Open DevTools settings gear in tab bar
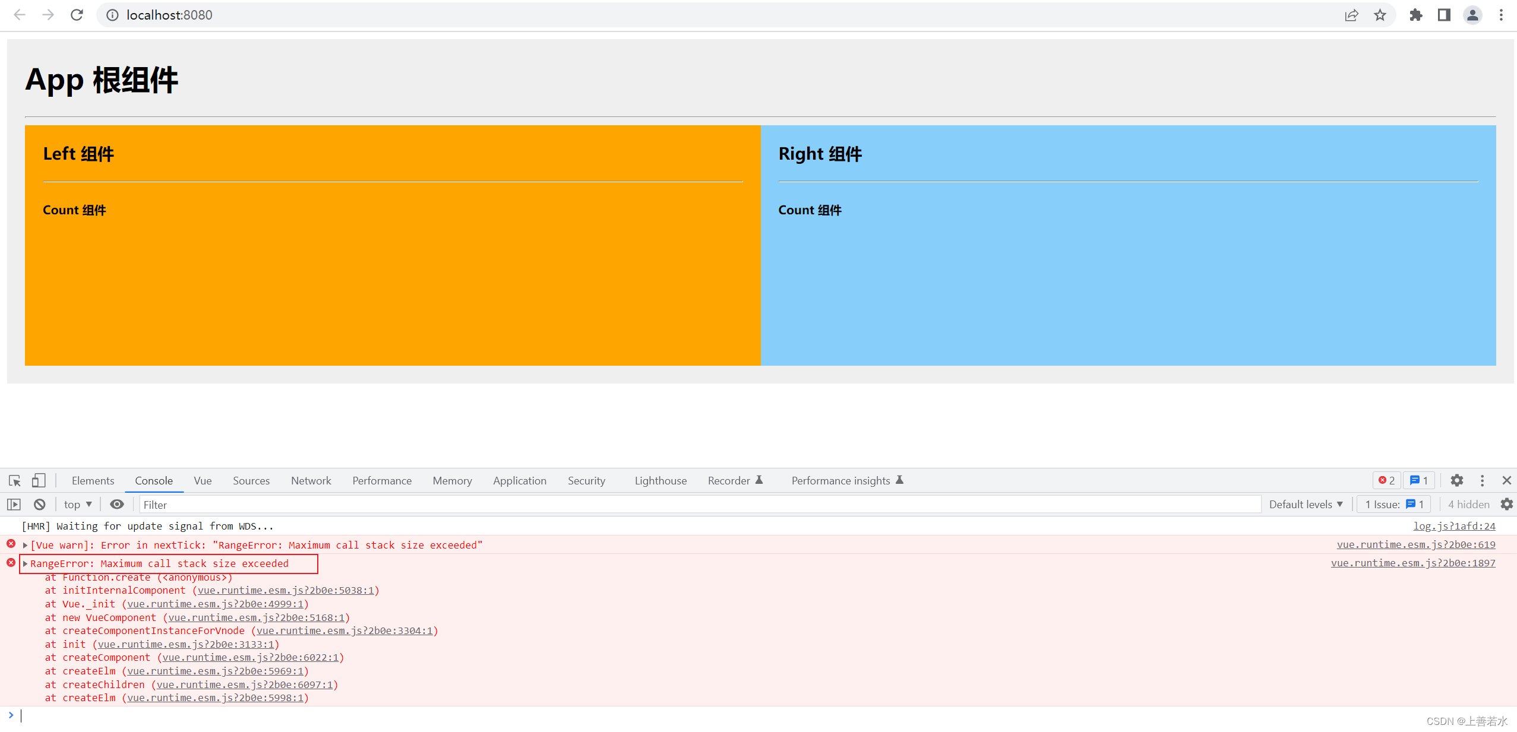Image resolution: width=1517 pixels, height=732 pixels. pos(1456,480)
